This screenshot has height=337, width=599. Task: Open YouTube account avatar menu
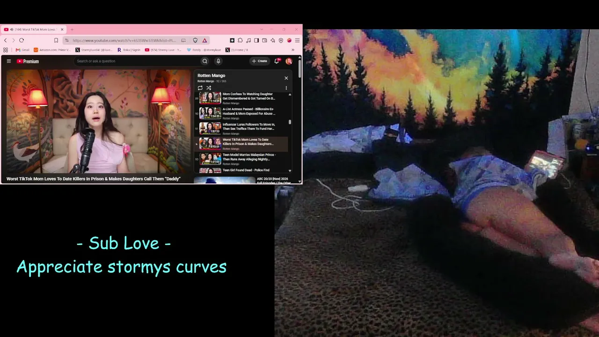click(x=289, y=61)
